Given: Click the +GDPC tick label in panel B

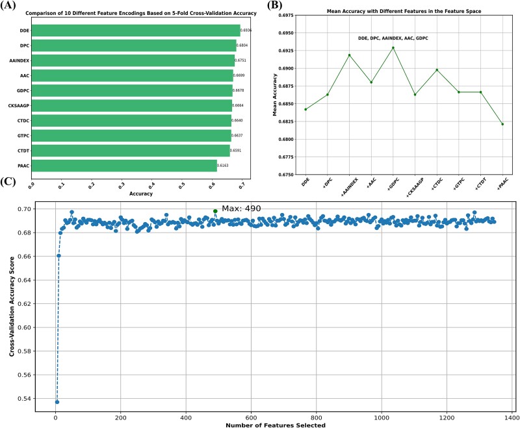Looking at the screenshot, I should [x=393, y=184].
